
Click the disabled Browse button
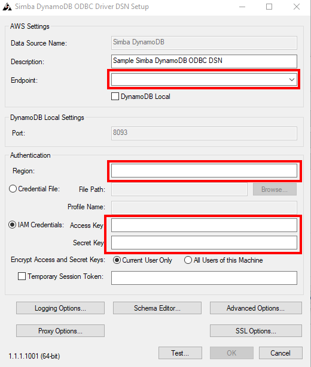275,189
